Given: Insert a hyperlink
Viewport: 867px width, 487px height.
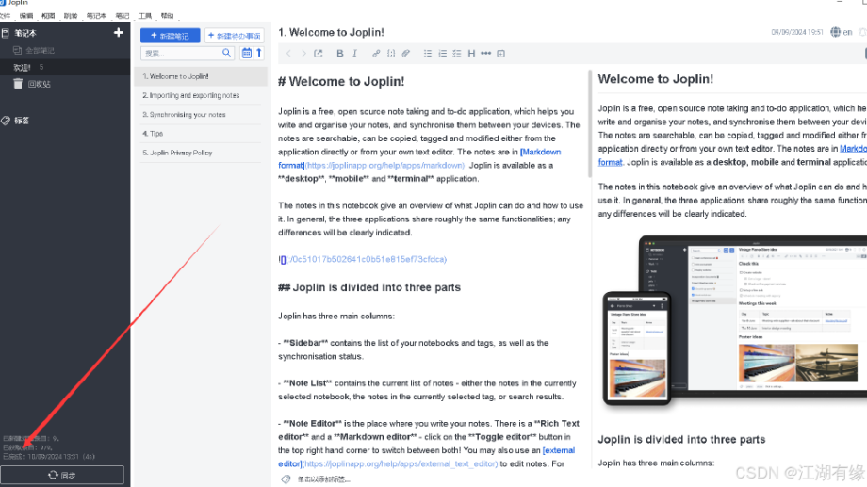Looking at the screenshot, I should click(376, 54).
